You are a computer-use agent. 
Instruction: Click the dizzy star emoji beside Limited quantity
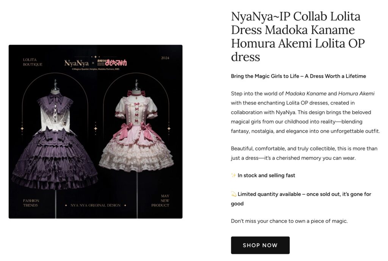(x=233, y=194)
